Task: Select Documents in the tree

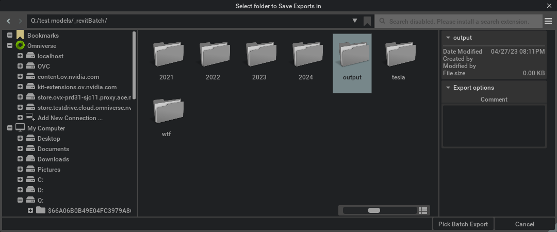Action: [x=53, y=149]
